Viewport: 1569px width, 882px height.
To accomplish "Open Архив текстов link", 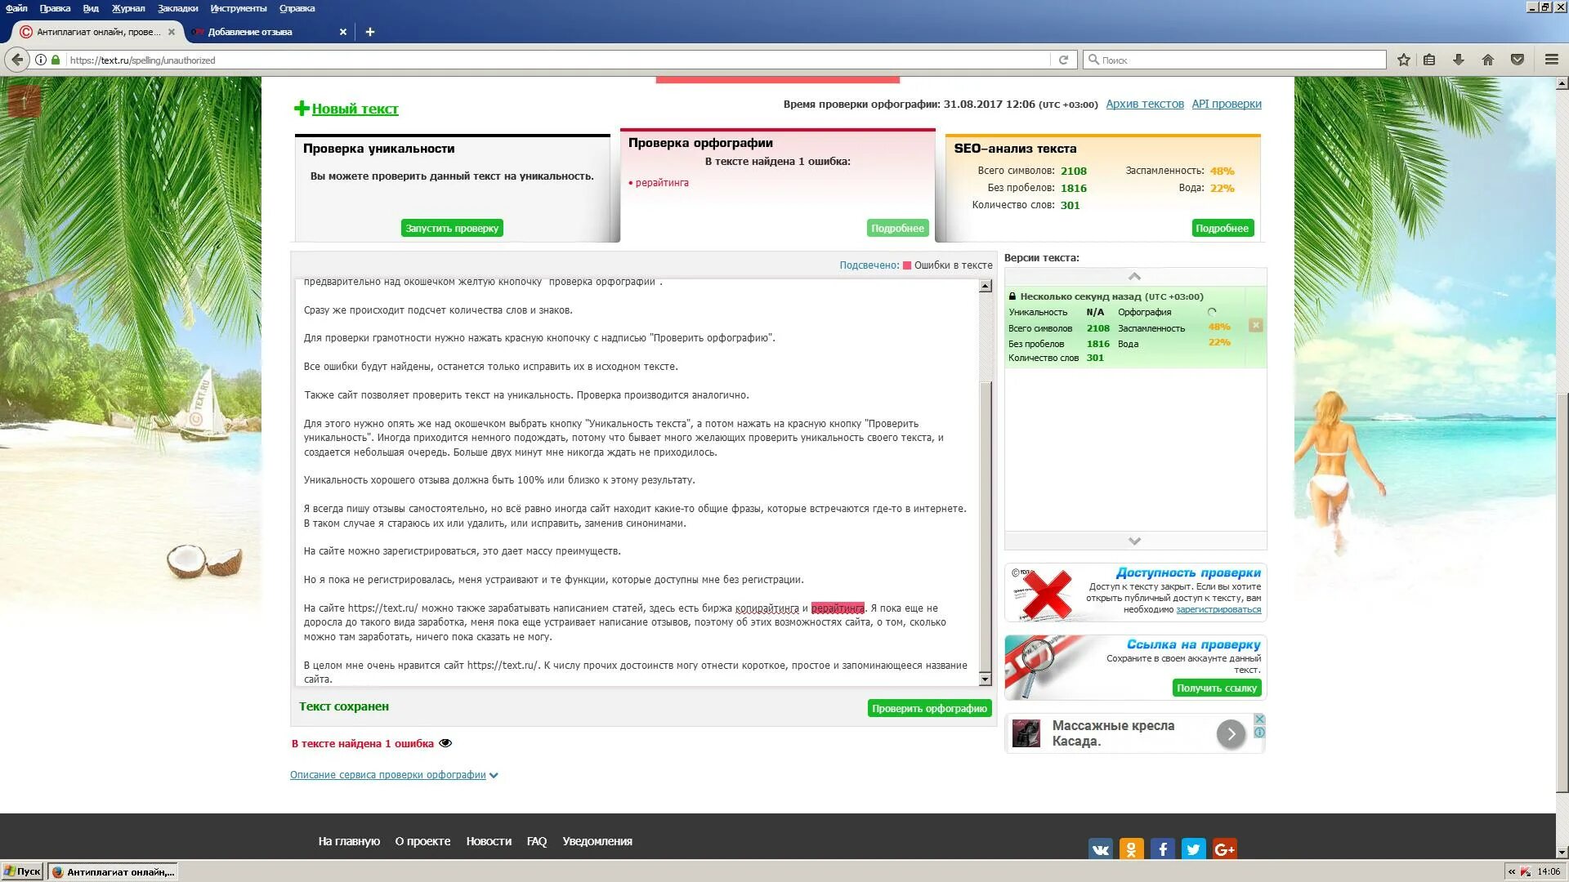I will 1144,104.
